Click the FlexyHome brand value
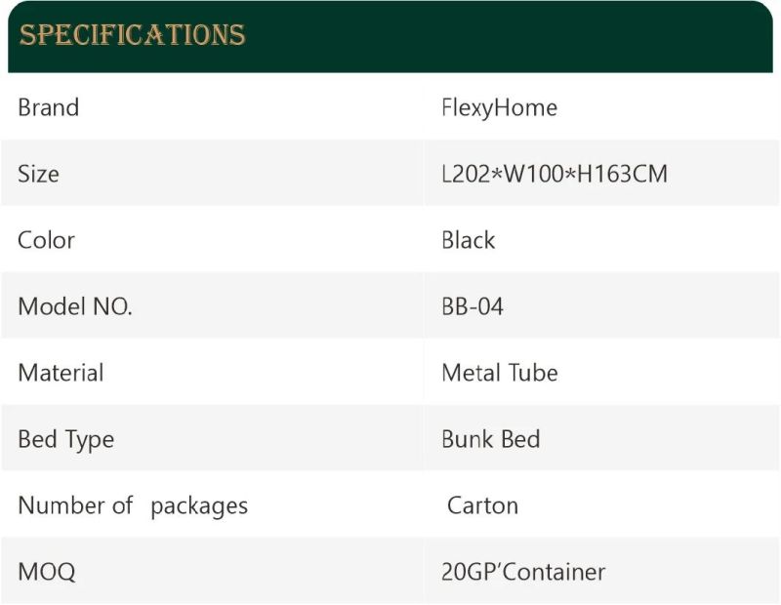The image size is (781, 605). click(499, 108)
